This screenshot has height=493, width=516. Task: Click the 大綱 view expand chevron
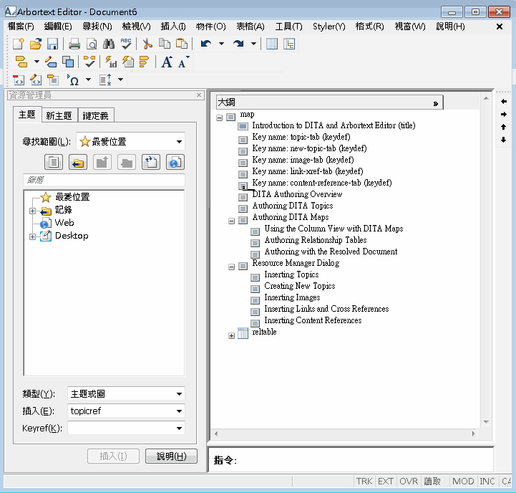pyautogui.click(x=436, y=103)
